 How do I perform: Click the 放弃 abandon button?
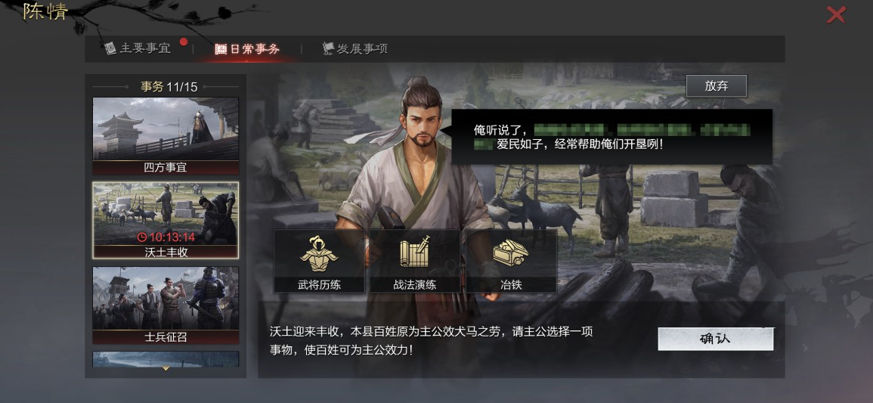[x=717, y=85]
